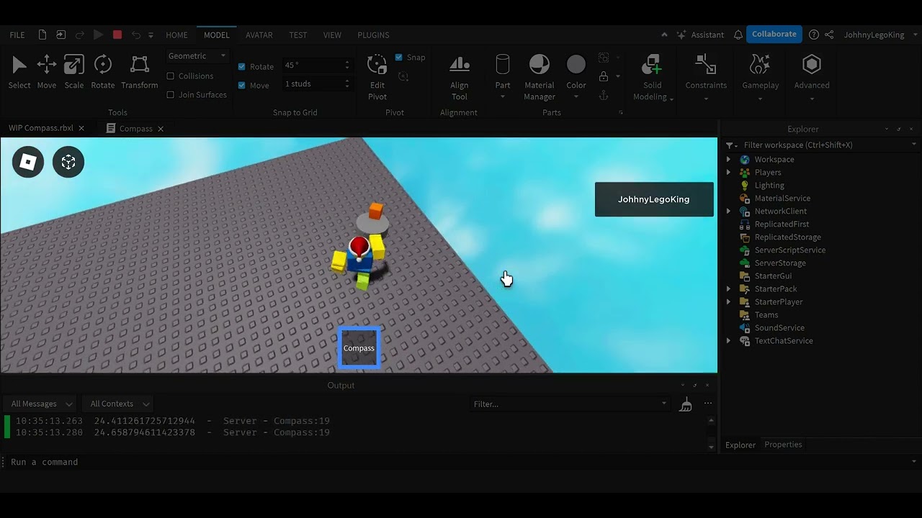Clear the Output with the broom icon

pyautogui.click(x=686, y=404)
